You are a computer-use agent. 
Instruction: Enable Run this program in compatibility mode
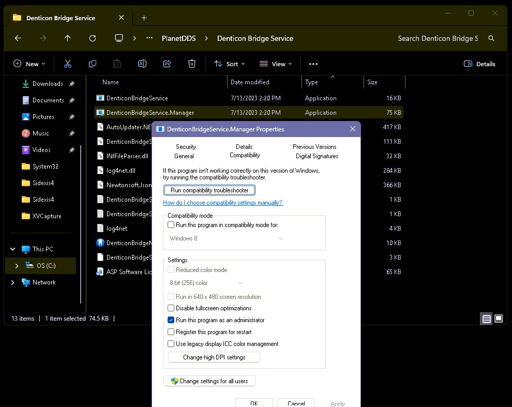point(171,225)
